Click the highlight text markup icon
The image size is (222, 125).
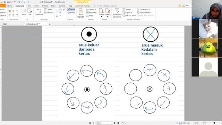click(x=10, y=11)
